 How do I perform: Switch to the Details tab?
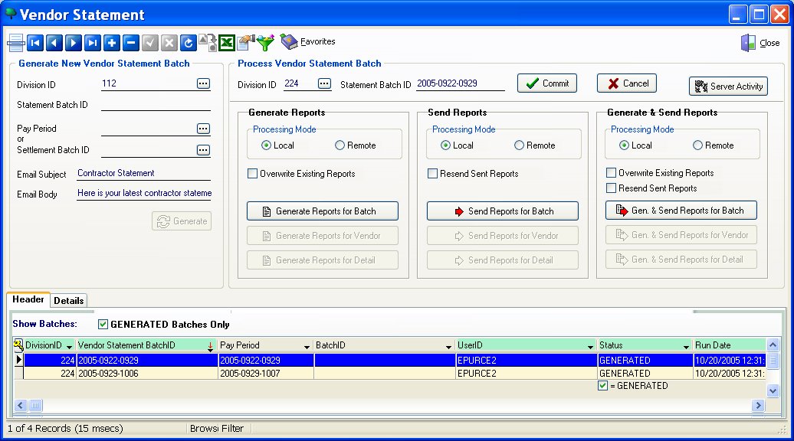pyautogui.click(x=69, y=301)
